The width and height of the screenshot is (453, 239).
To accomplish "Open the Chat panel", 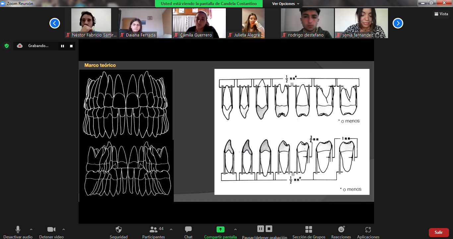I will tap(188, 230).
